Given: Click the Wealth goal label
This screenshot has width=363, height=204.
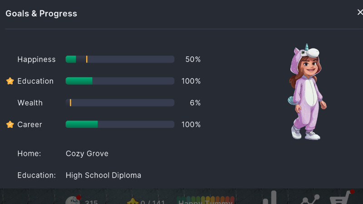Looking at the screenshot, I should click(30, 103).
